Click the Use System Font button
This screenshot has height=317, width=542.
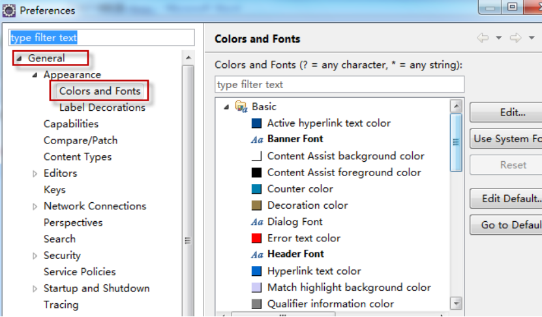[x=505, y=139]
